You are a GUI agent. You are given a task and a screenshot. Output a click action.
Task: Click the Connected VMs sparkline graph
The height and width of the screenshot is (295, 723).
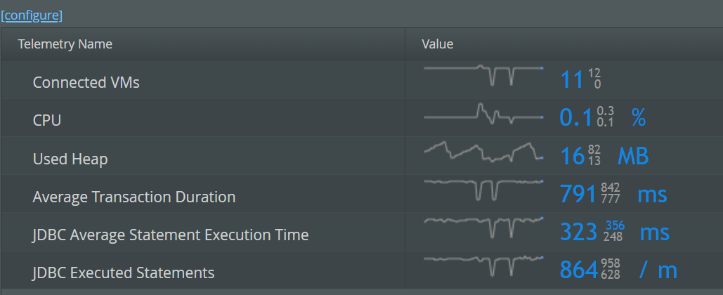(x=483, y=74)
